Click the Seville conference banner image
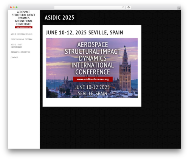The width and height of the screenshot is (189, 160). click(x=92, y=68)
